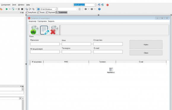
Task: Click the edit document pencil icon
Action: 44,30
